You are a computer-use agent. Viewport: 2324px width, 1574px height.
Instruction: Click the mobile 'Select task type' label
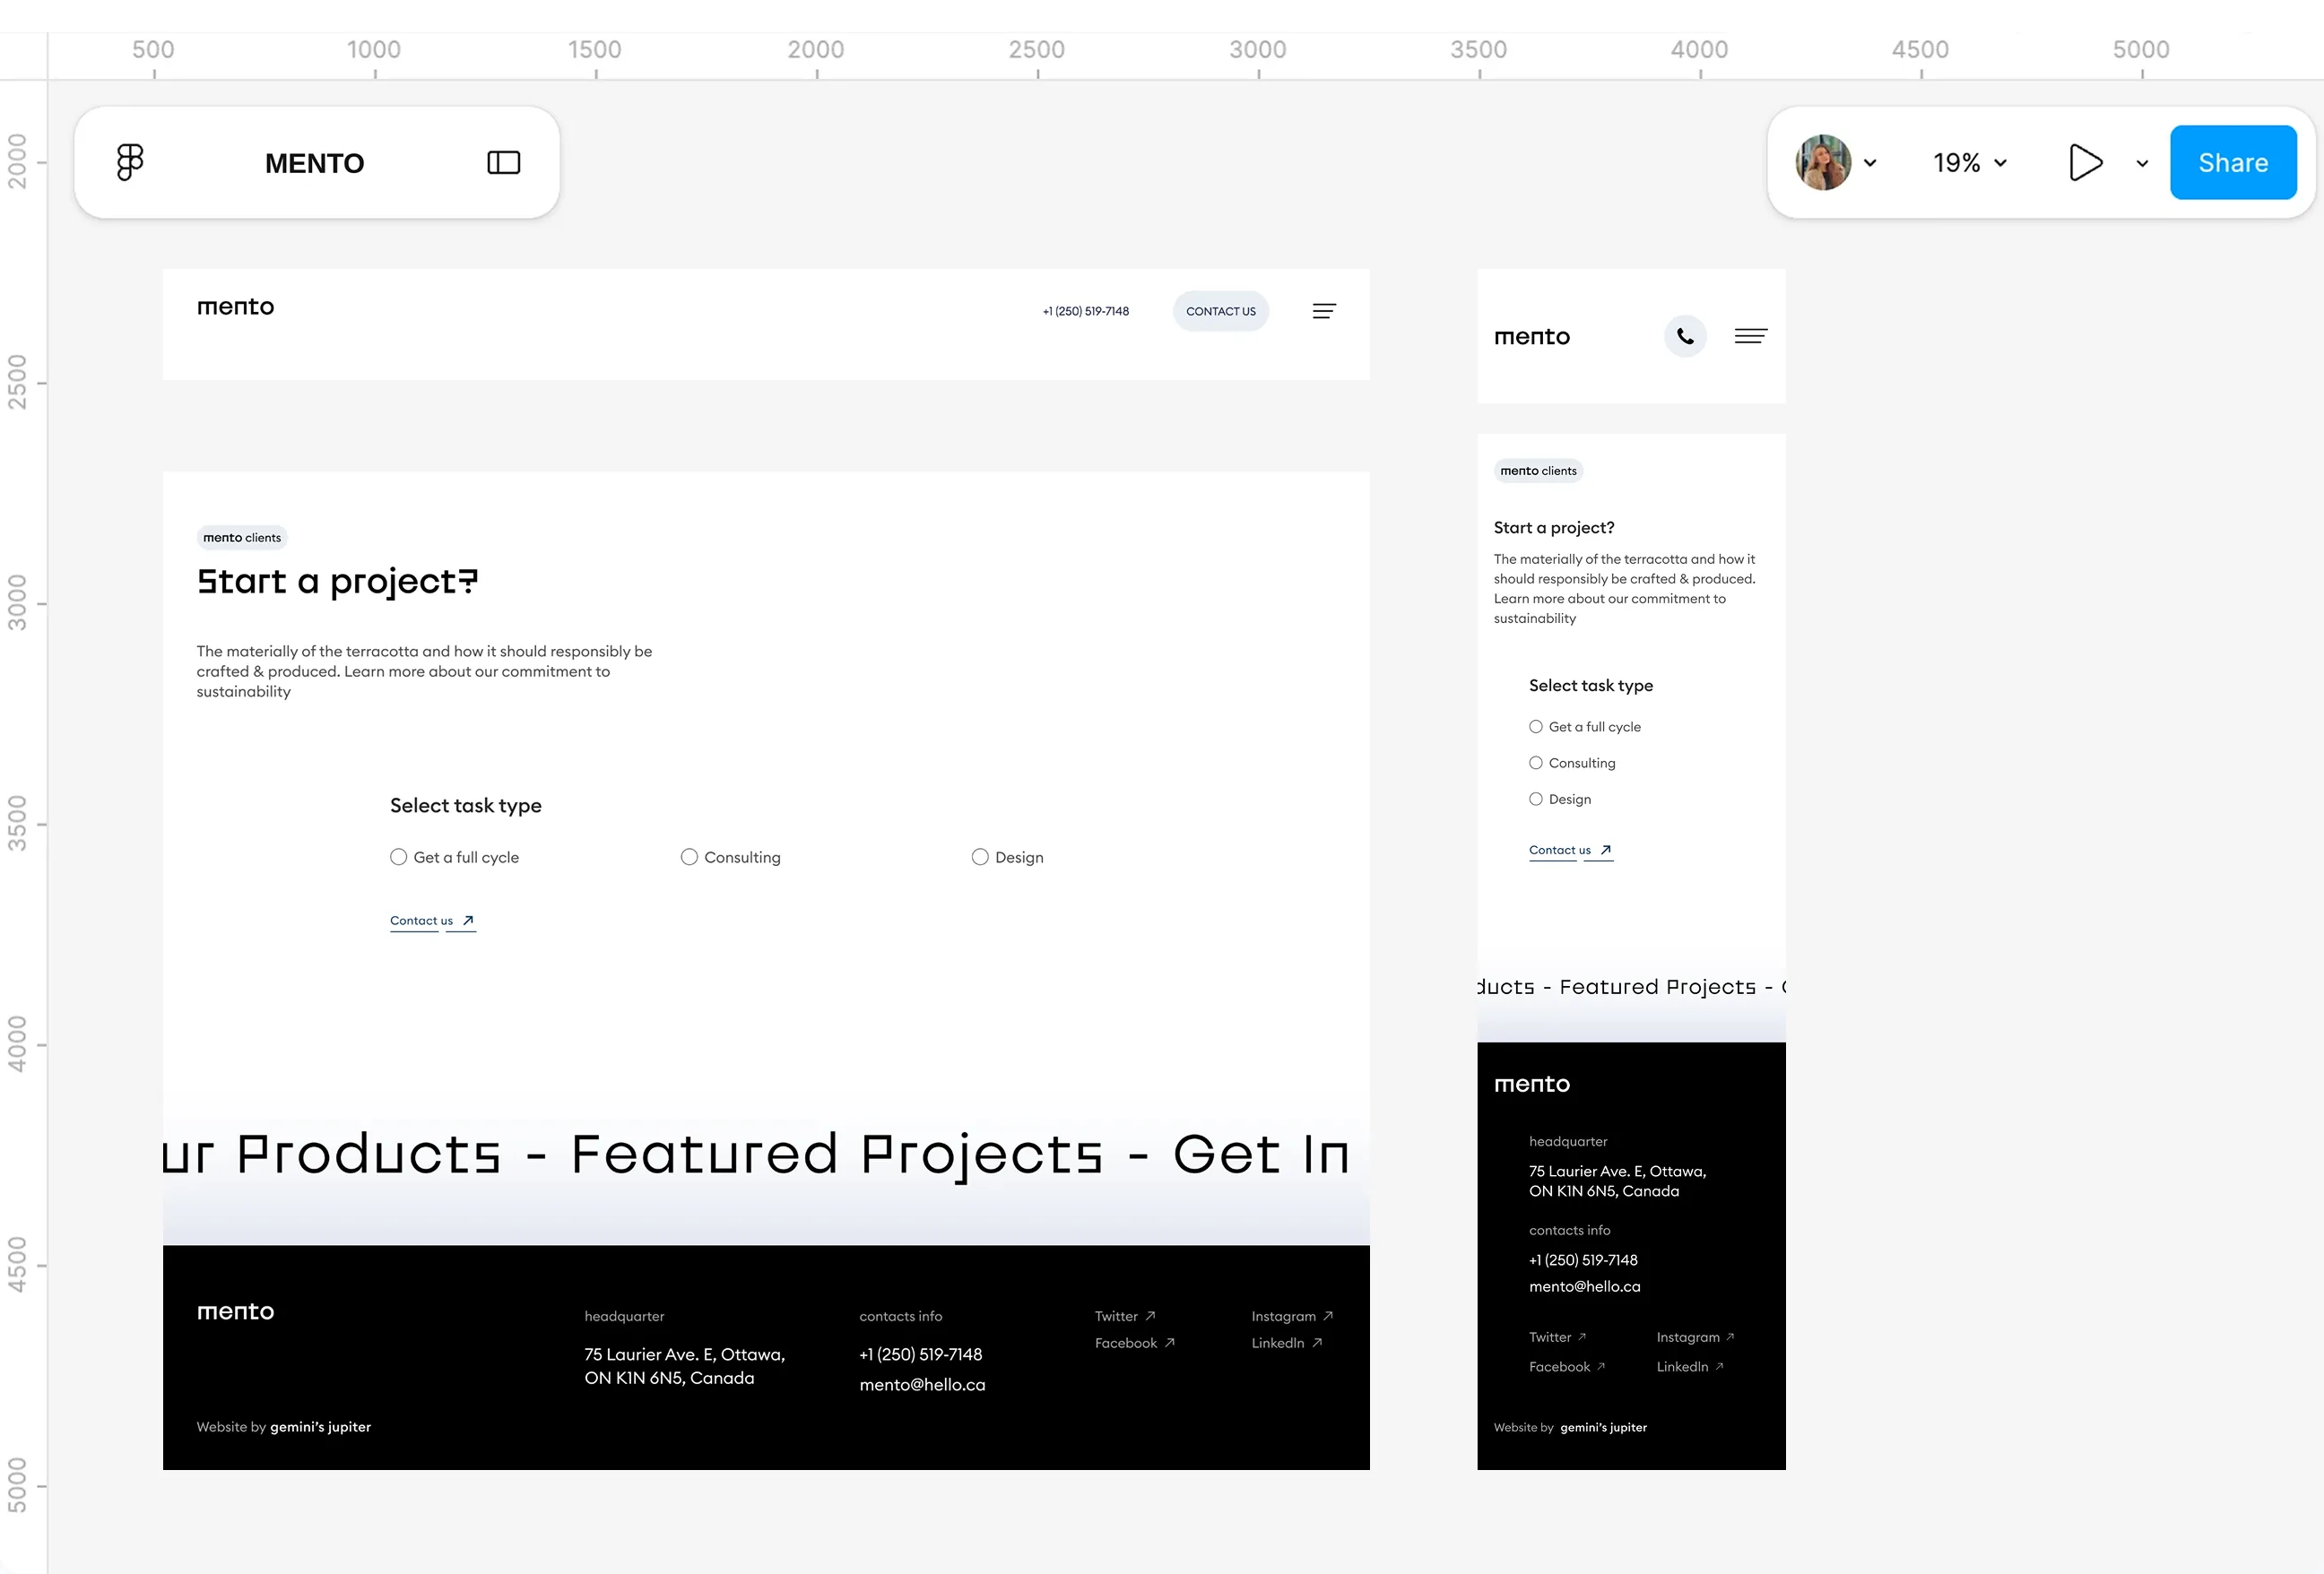tap(1591, 686)
